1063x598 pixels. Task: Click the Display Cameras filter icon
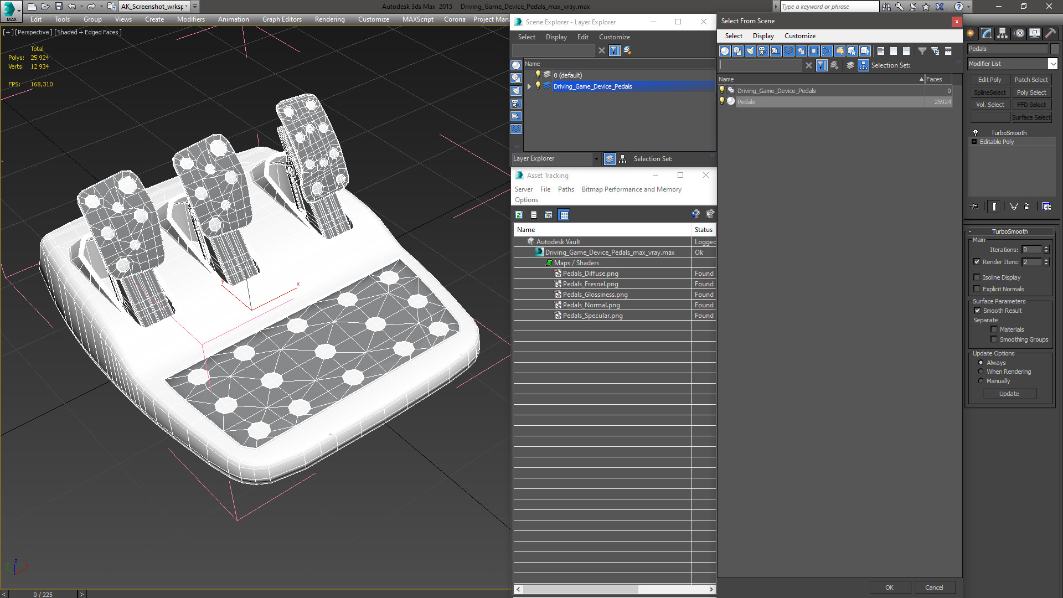(763, 51)
